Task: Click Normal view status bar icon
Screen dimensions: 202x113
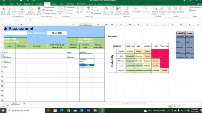Action: 170,106
